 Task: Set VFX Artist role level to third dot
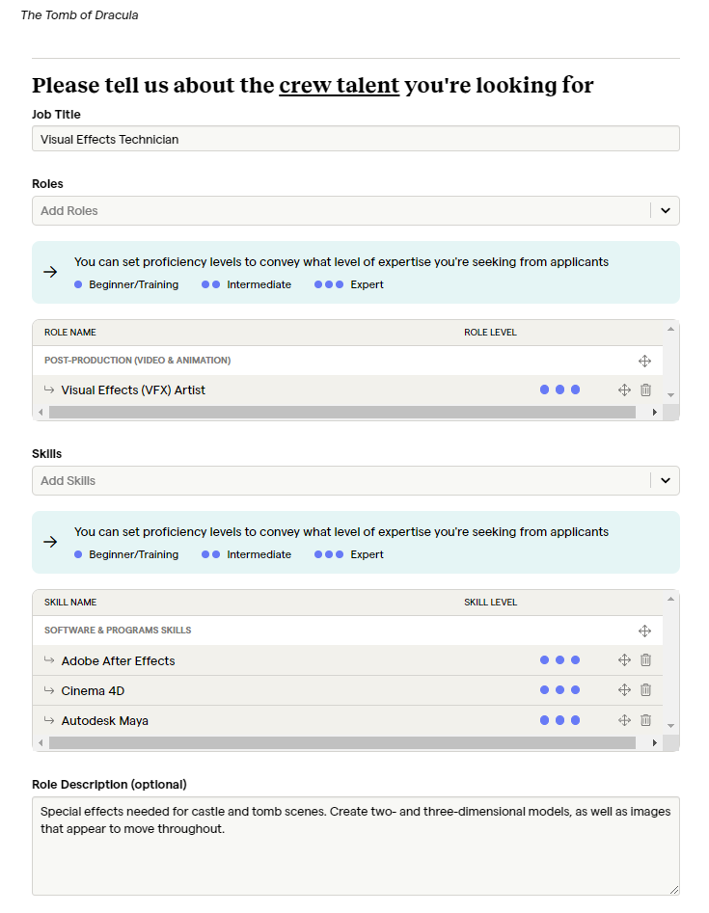[x=576, y=389]
